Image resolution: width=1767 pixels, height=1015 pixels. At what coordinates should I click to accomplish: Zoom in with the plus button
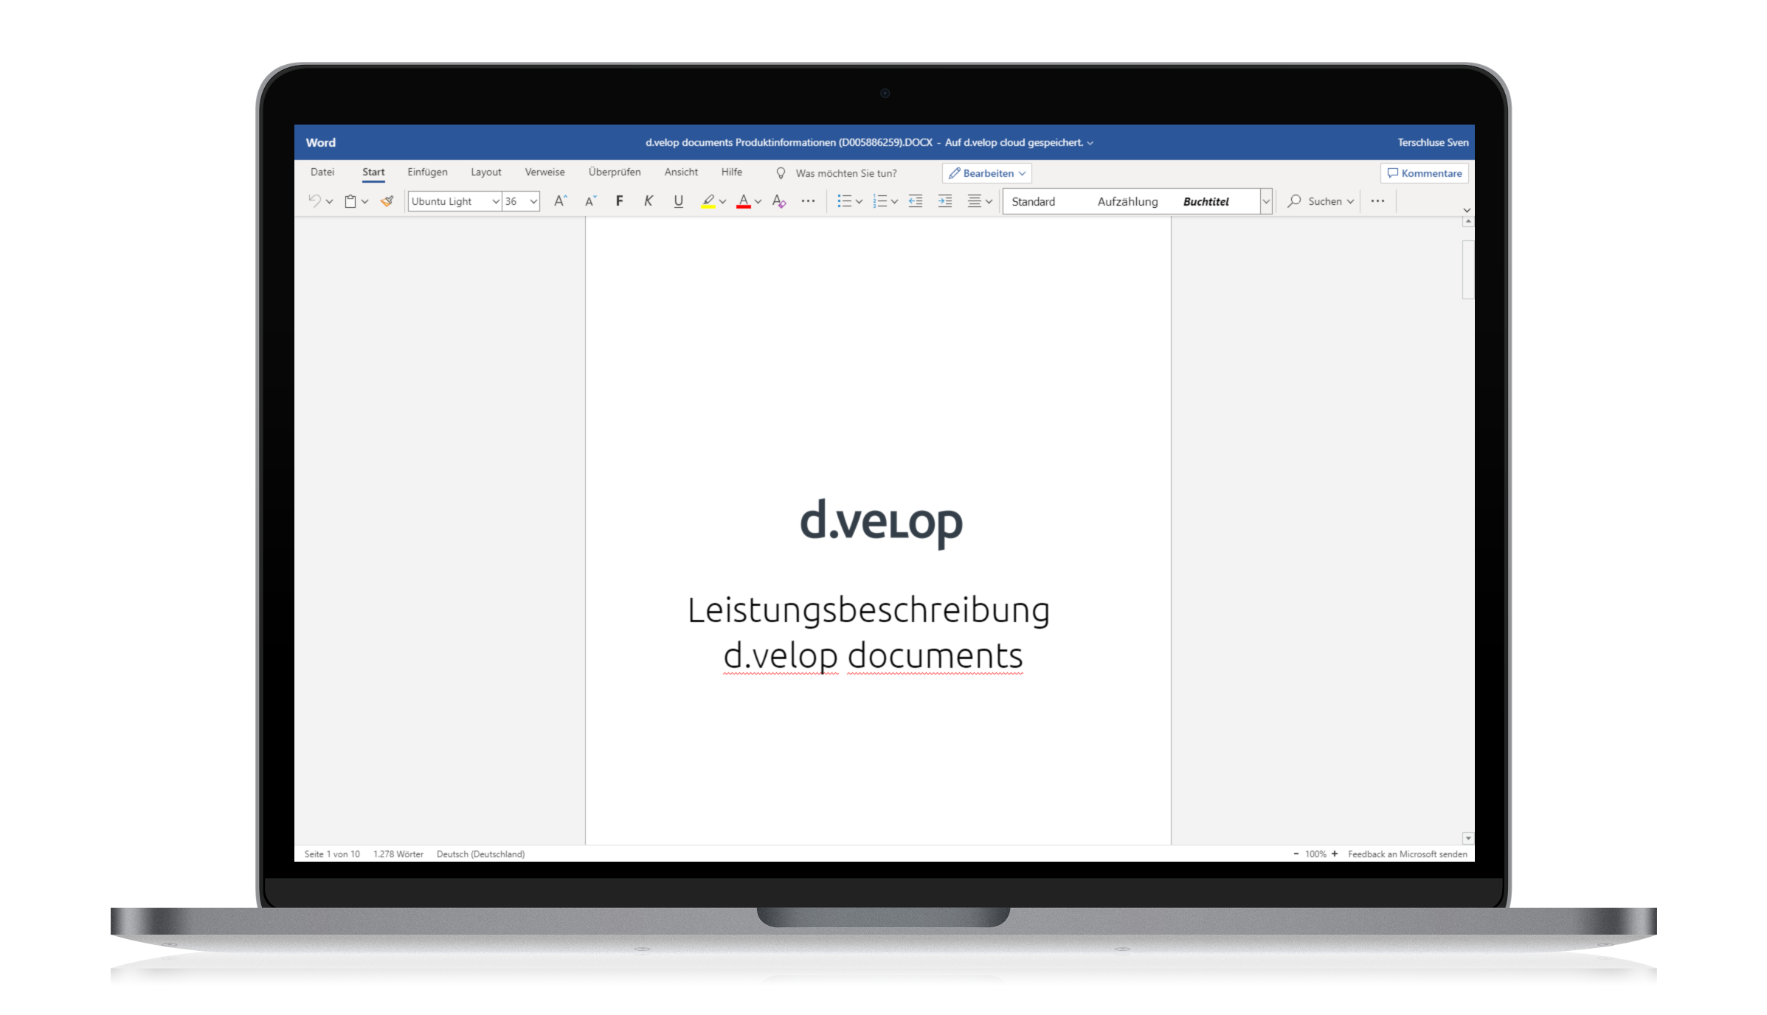[1334, 854]
